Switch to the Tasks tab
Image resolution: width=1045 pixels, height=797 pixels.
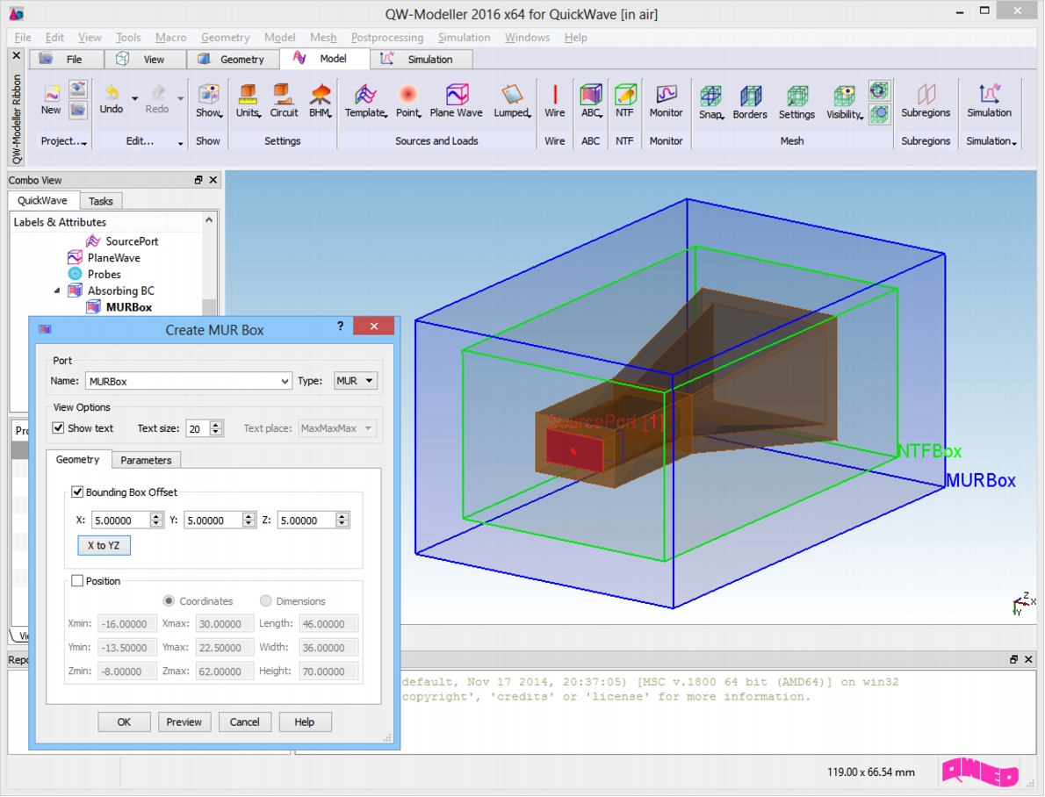pos(101,201)
